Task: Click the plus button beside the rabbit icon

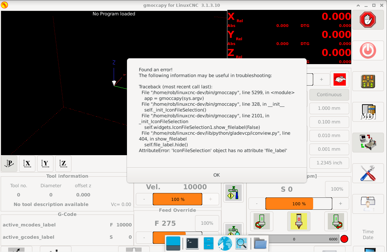Action: [x=321, y=79]
